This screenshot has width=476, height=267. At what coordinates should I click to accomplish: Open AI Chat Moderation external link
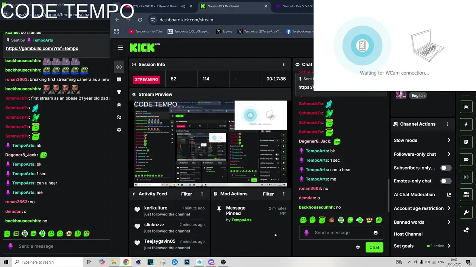coord(449,195)
